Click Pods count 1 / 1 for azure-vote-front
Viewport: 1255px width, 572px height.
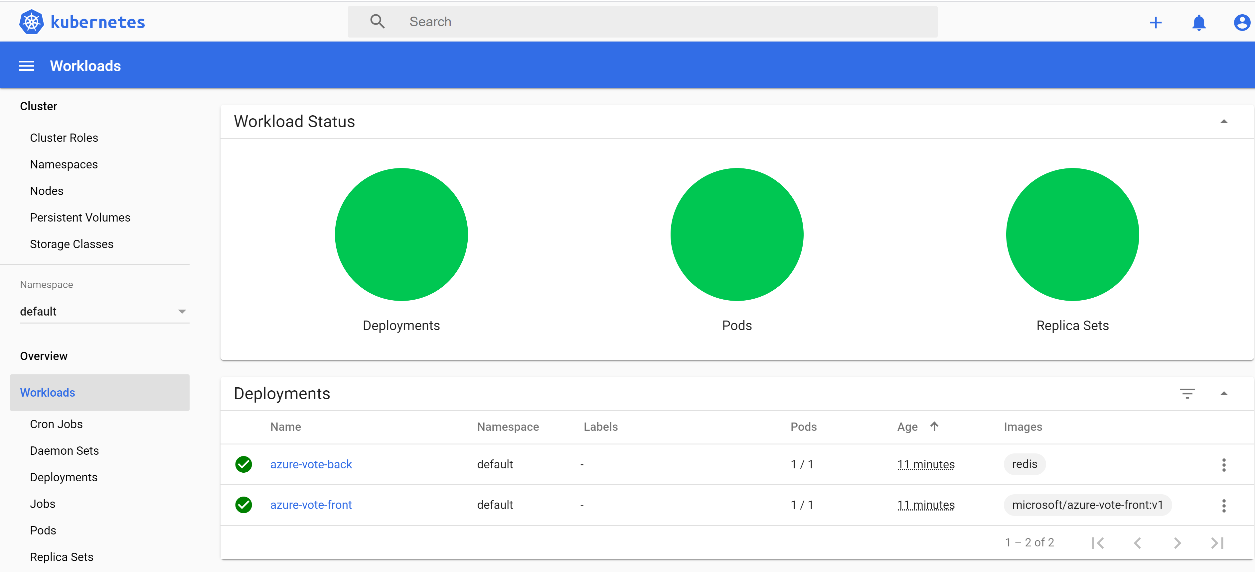(802, 505)
